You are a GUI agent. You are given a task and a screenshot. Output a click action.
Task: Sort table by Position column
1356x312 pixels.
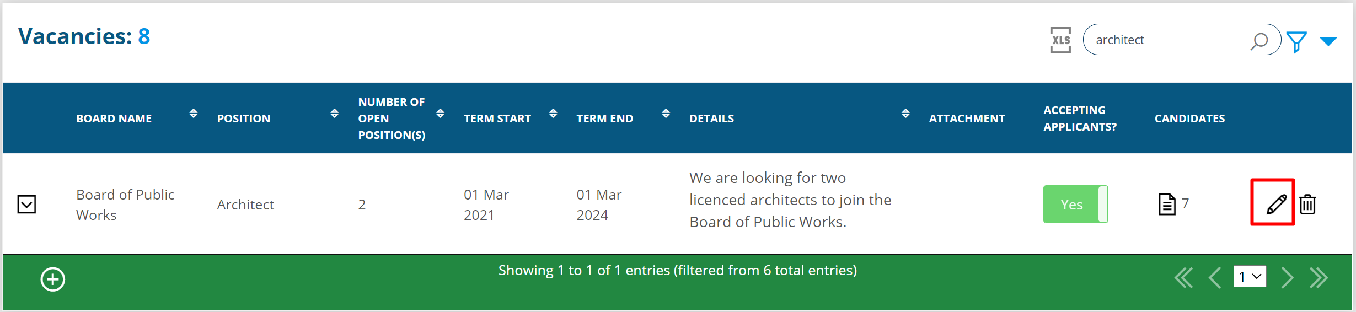point(334,114)
